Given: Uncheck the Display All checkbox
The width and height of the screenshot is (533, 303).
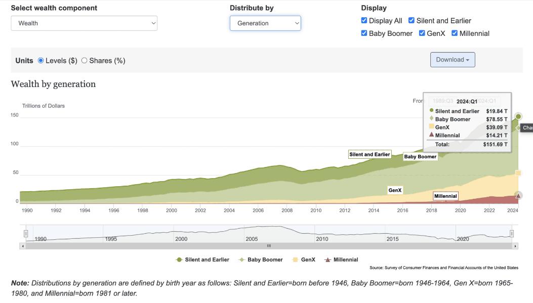Looking at the screenshot, I should (364, 21).
